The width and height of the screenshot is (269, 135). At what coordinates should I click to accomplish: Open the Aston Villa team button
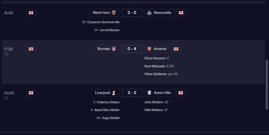tap(159, 93)
